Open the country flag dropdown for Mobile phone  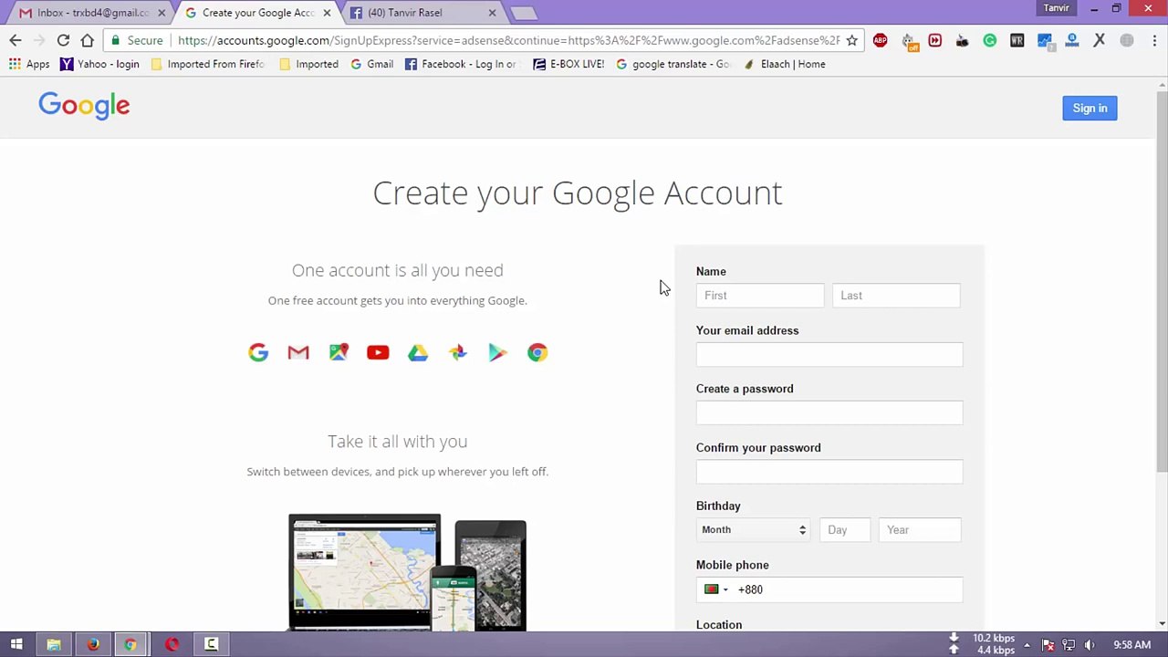pyautogui.click(x=716, y=589)
